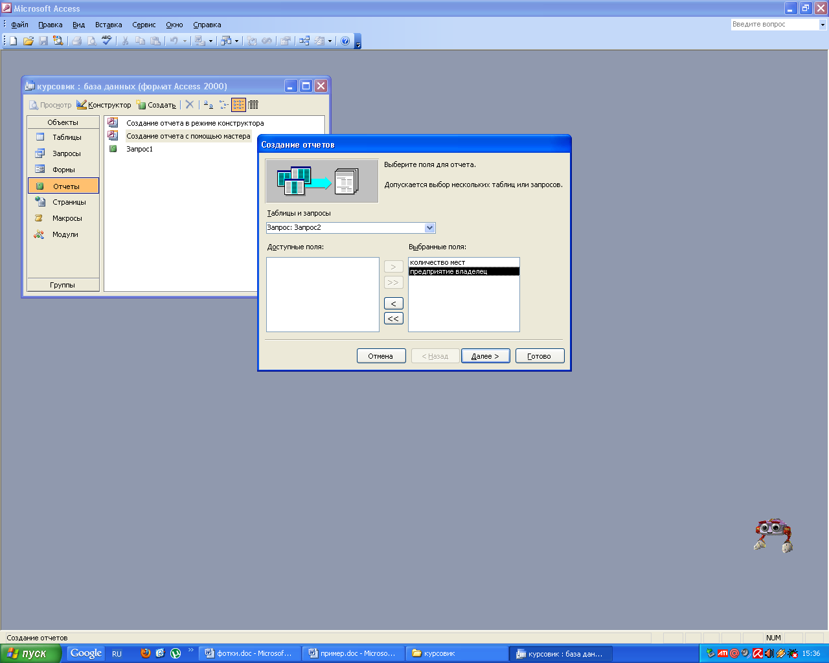
Task: Expand the Analyze dropdown arrow
Action: point(236,41)
